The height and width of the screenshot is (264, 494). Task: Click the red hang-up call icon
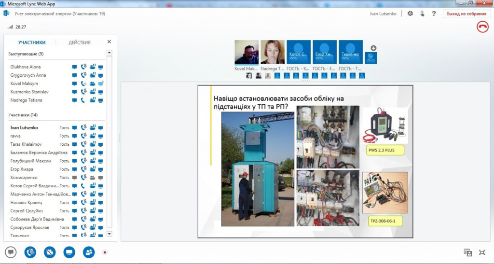point(482,27)
